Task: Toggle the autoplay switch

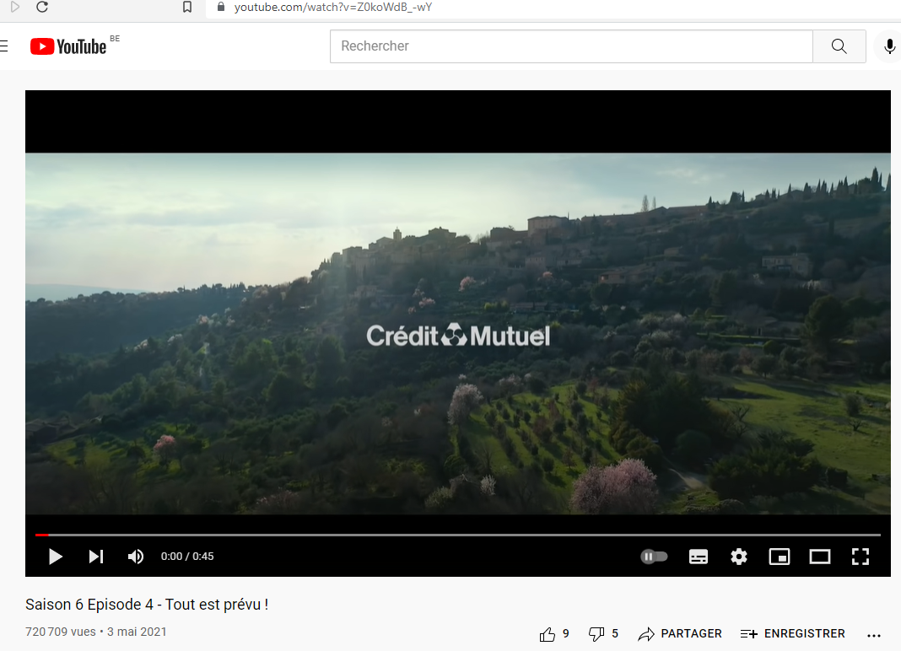Action: [x=654, y=557]
